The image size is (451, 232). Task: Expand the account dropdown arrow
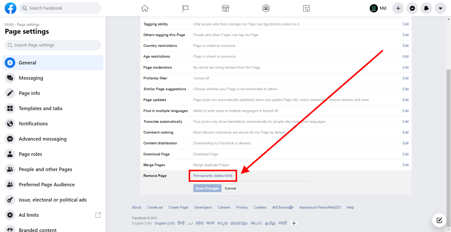[x=440, y=8]
